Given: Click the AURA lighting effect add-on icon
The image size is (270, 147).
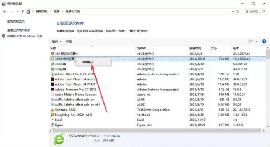Looking at the screenshot, I should (52, 100).
